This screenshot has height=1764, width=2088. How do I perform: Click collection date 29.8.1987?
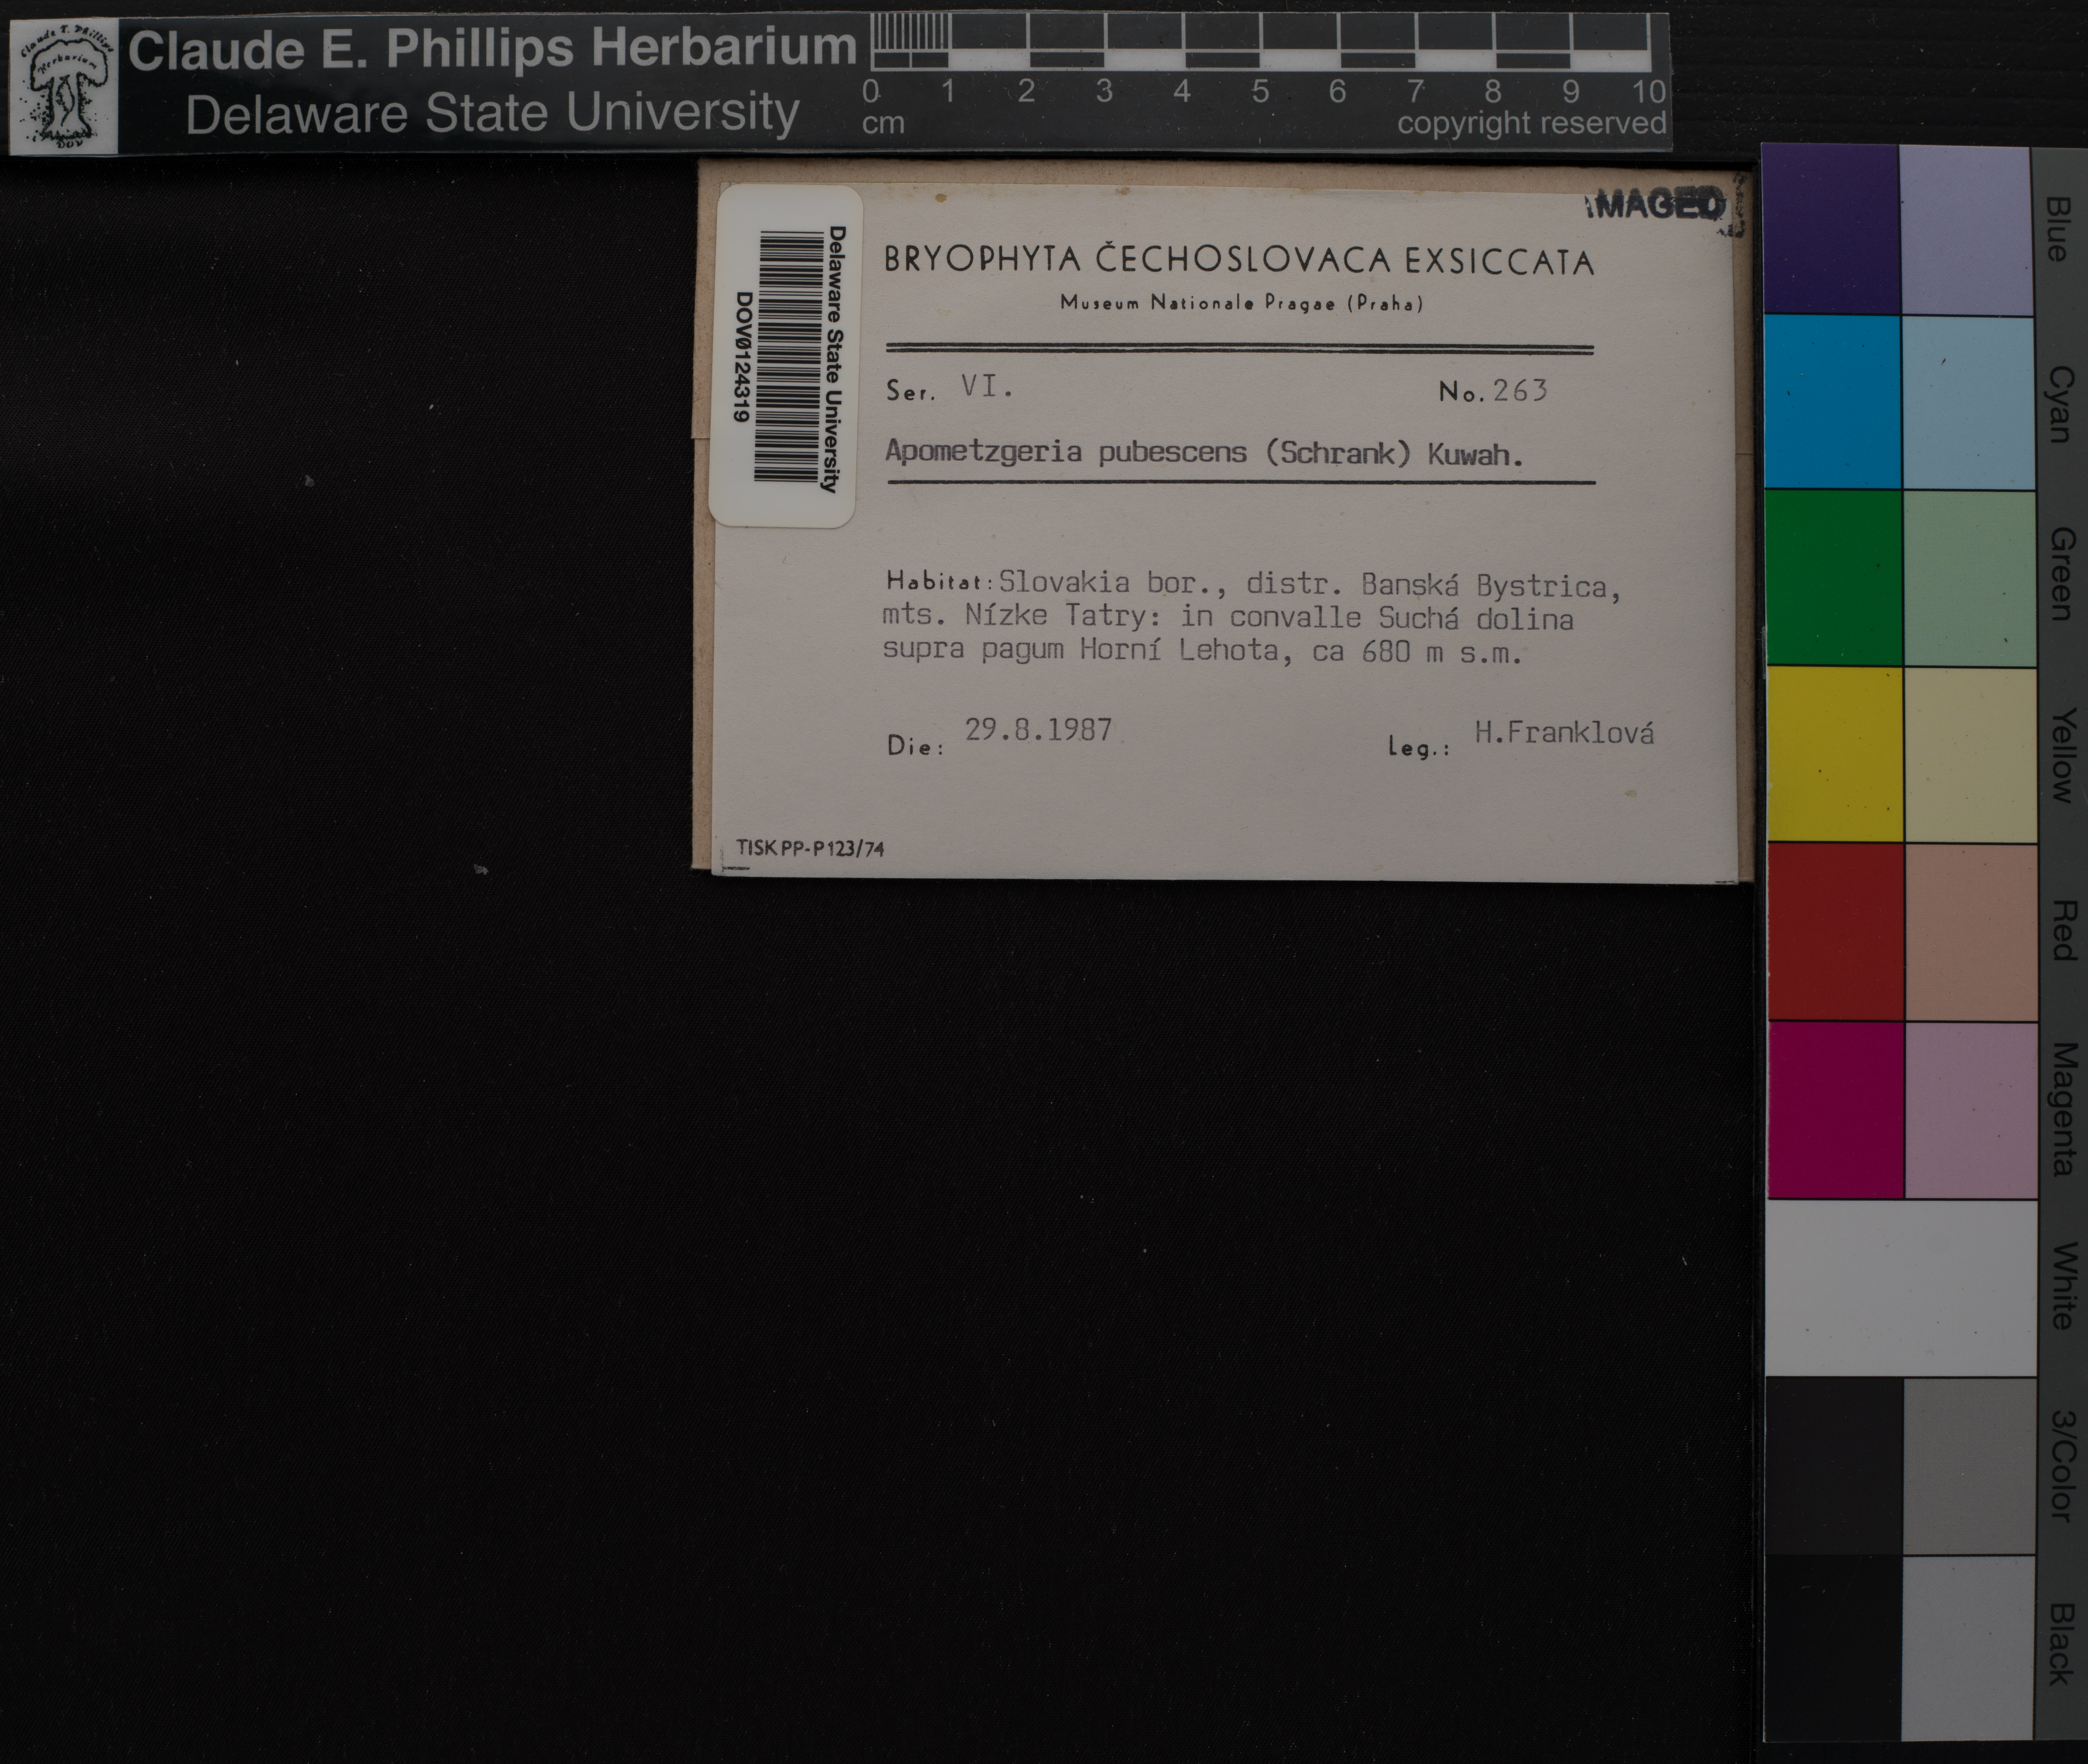point(1038,730)
